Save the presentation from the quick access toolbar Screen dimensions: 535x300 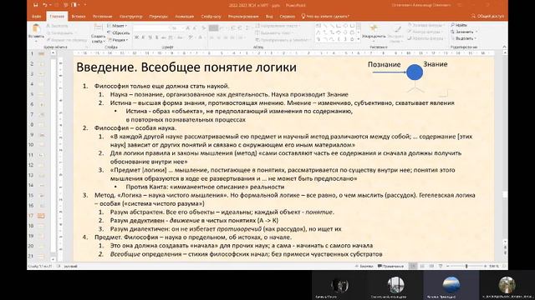pos(35,5)
